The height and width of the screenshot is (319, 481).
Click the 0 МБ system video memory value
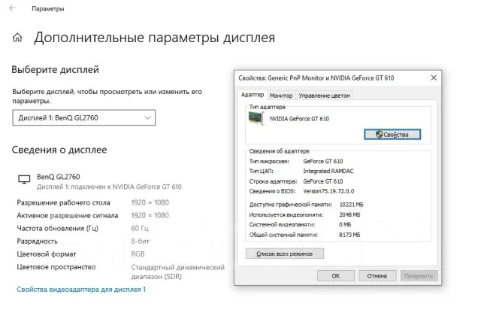point(345,224)
